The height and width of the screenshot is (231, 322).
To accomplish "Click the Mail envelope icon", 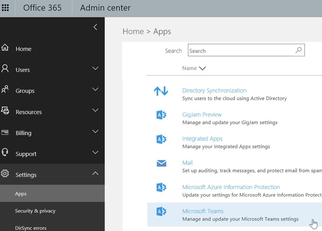I will [161, 163].
